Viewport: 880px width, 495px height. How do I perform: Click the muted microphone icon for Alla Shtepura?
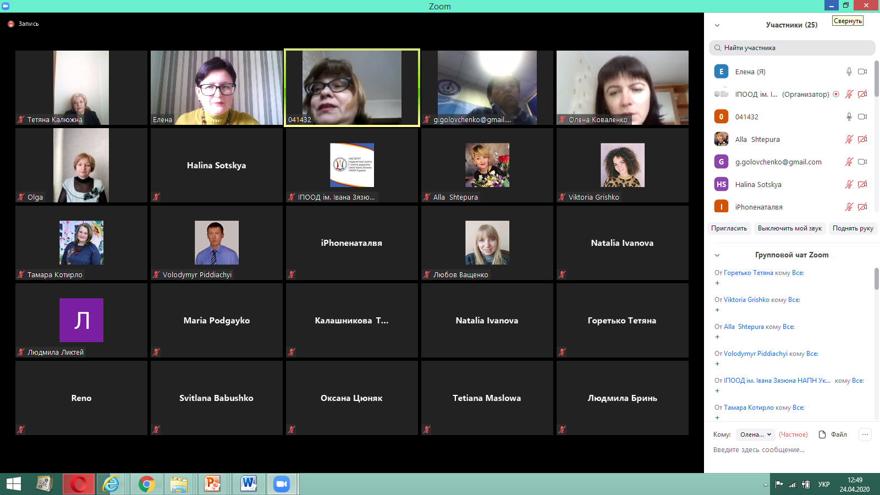pos(849,139)
